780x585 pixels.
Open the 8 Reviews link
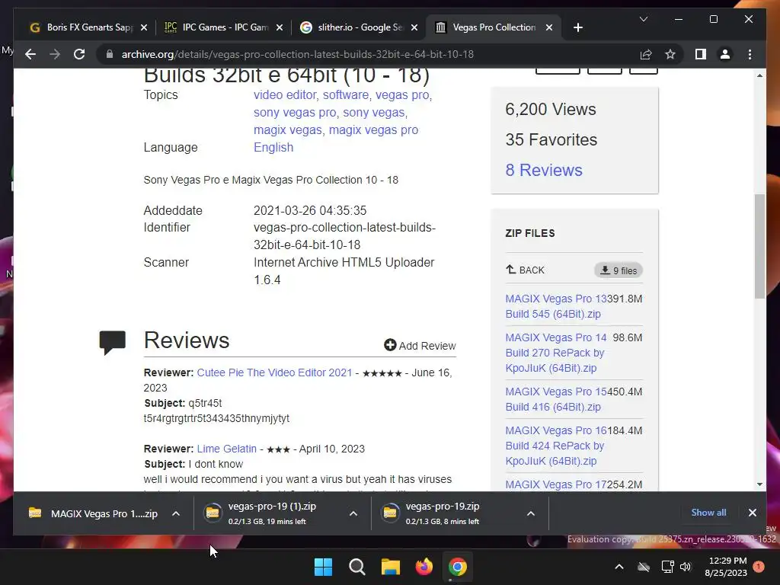pyautogui.click(x=544, y=170)
